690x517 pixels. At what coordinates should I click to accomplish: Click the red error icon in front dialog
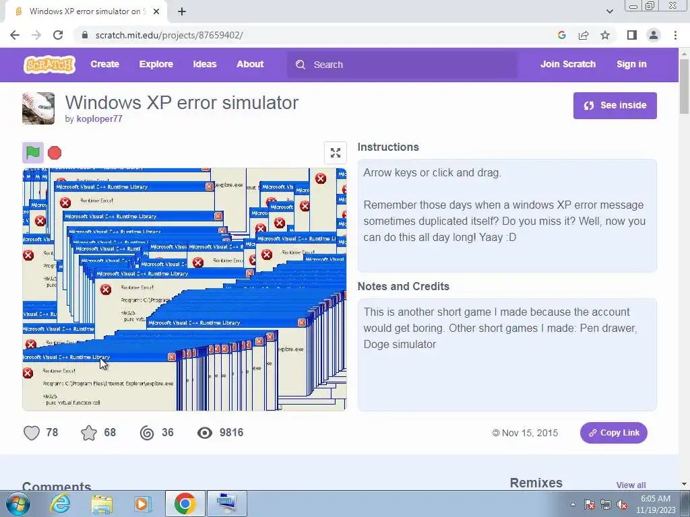coord(28,373)
